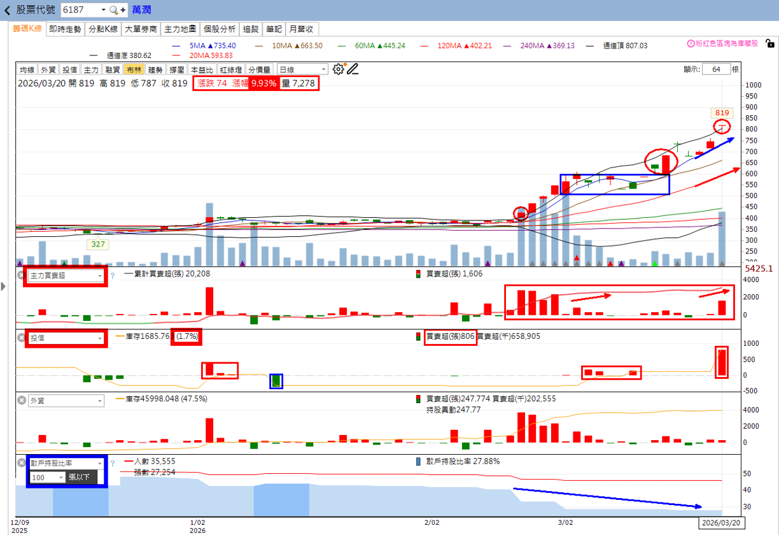Image resolution: width=779 pixels, height=535 pixels.
Task: Switch to the 主力地圖 tab
Action: pyautogui.click(x=180, y=29)
